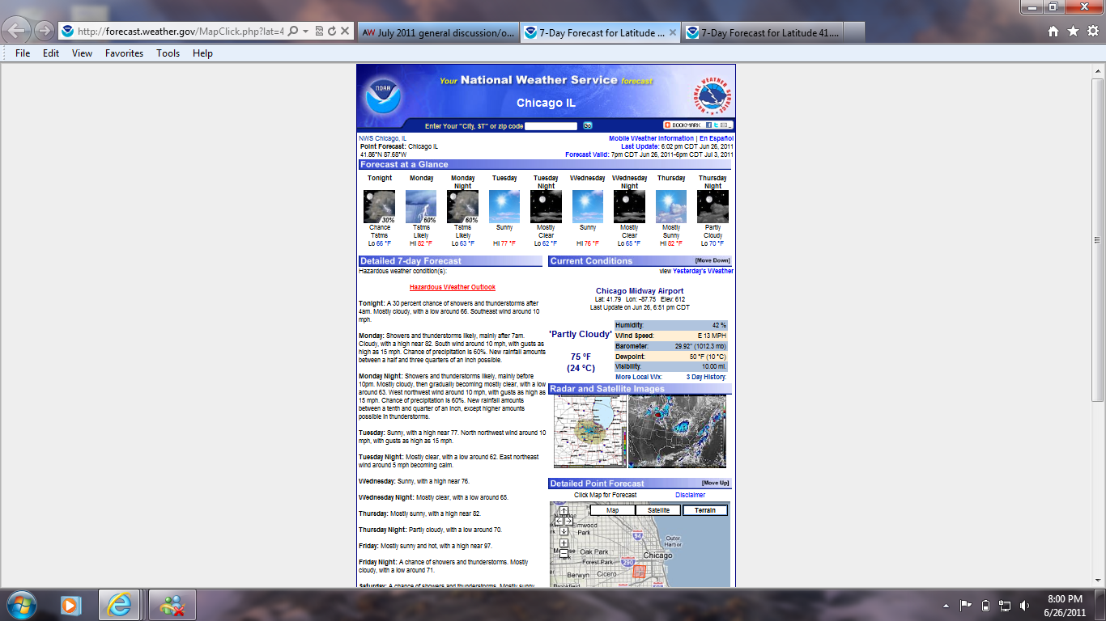Click the Move Down link in Current Conditions
This screenshot has width=1106, height=621.
point(713,260)
